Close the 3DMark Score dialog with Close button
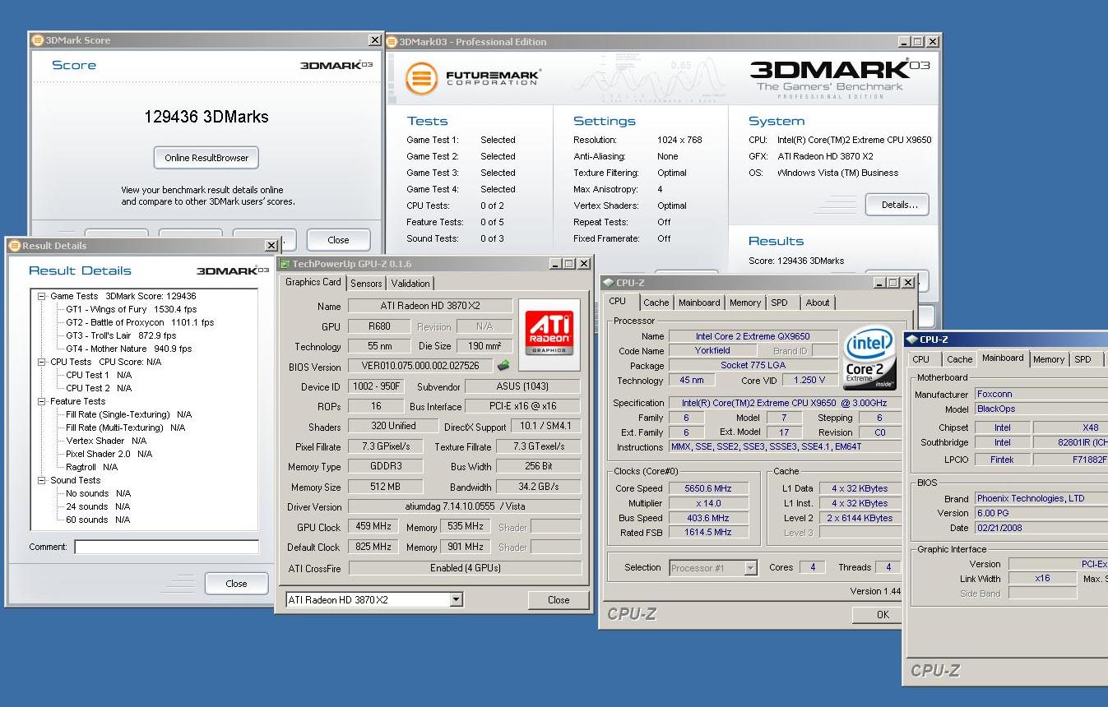 point(338,240)
